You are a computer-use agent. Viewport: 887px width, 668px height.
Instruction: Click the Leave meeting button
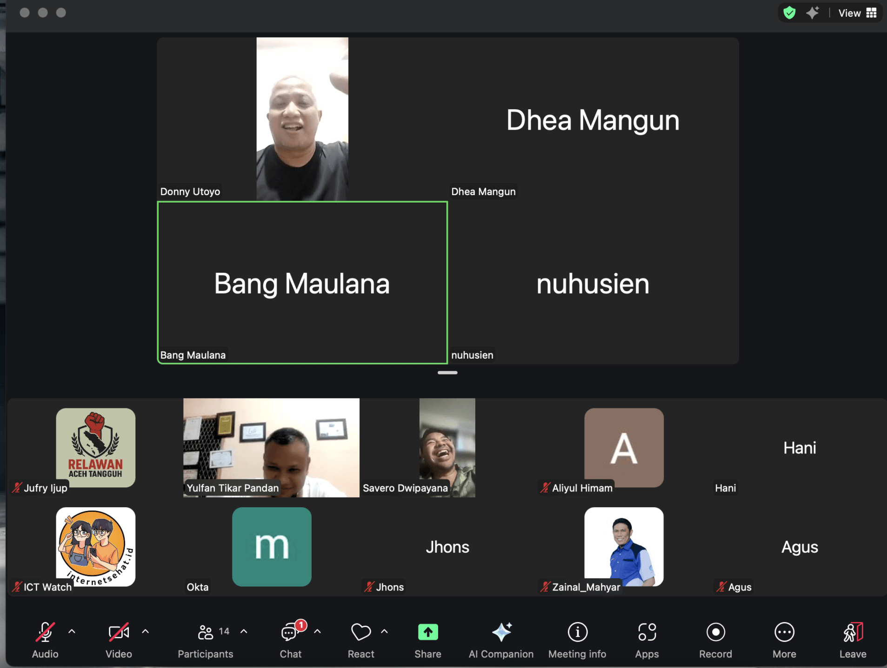[853, 640]
